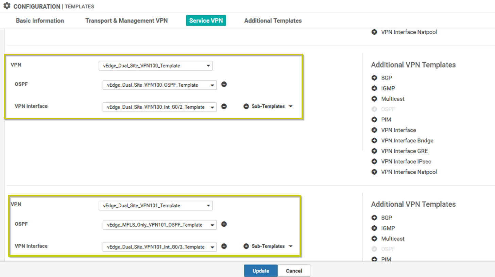Open vEdge_MPLS_Only_VPN101_OSPF_Template dropdown
Image resolution: width=495 pixels, height=277 pixels.
tap(160, 225)
